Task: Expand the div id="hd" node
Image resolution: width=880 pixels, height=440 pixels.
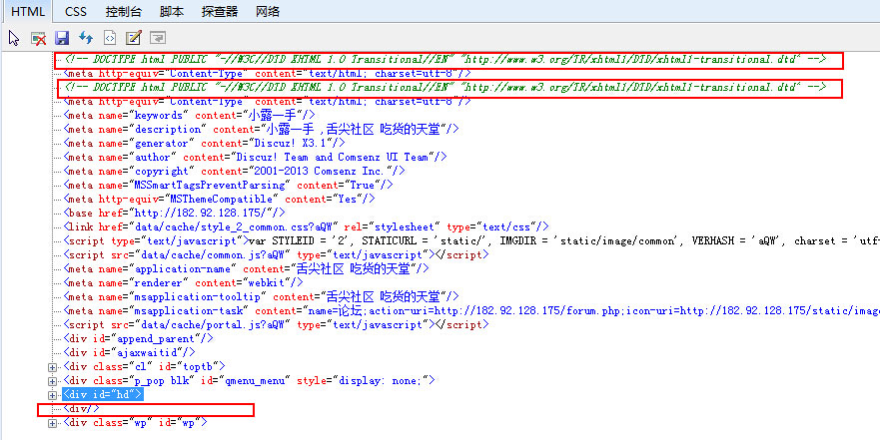Action: (x=53, y=395)
